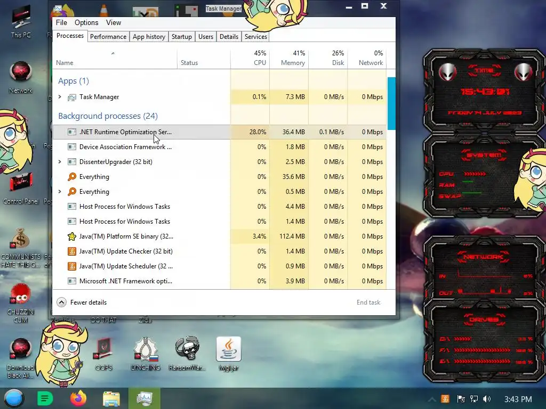Select the RansomWar... skull icon

[187, 354]
